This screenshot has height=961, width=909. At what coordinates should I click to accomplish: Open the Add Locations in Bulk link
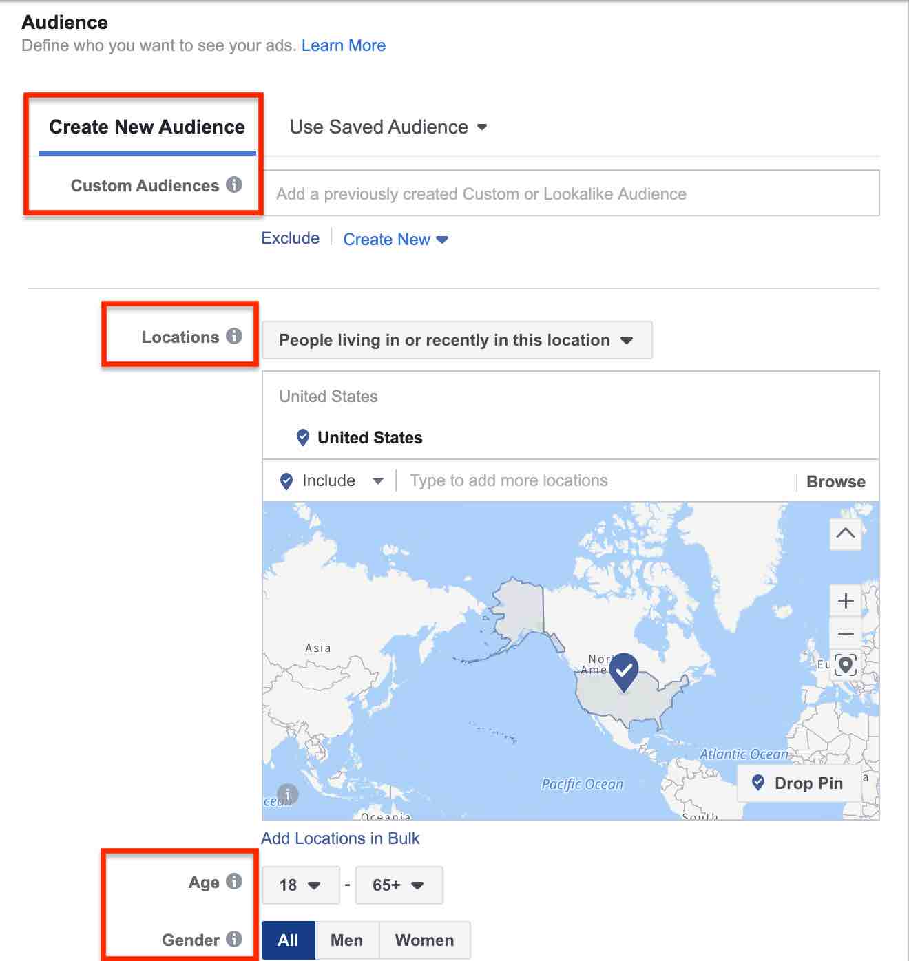[x=340, y=838]
